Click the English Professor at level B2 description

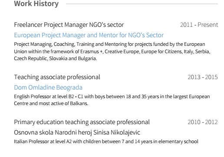pos(112,100)
